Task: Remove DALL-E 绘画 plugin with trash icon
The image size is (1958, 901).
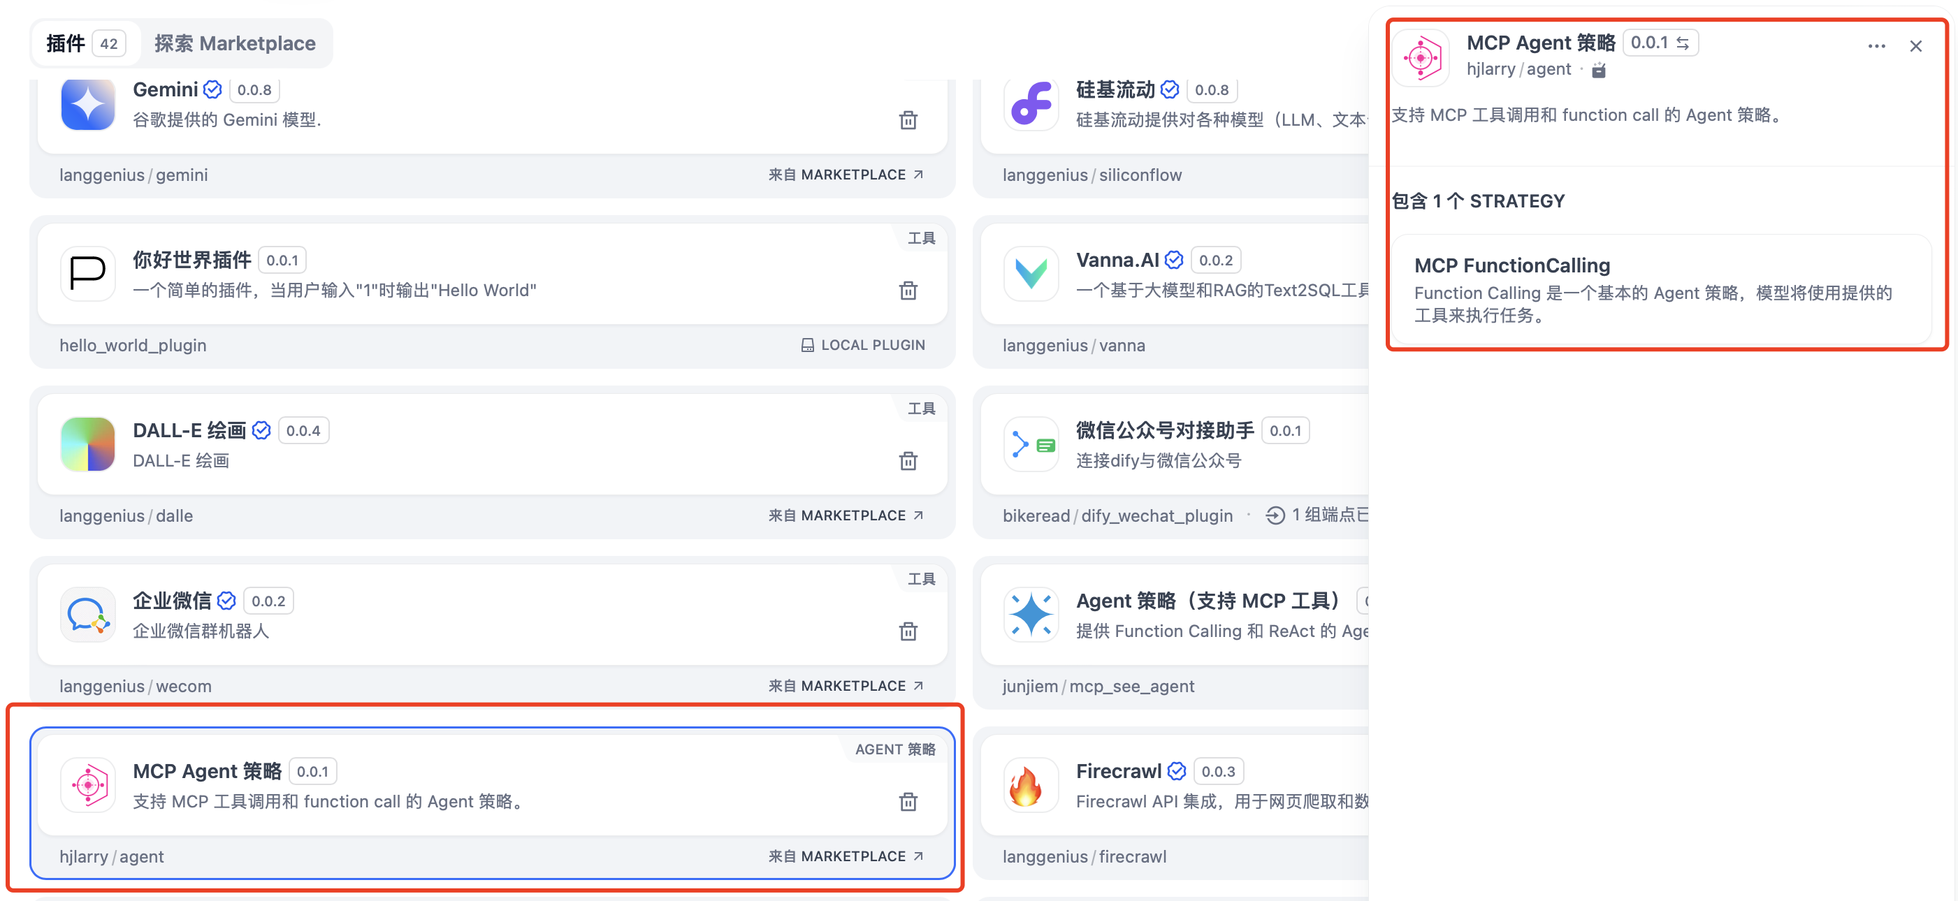Action: click(908, 461)
